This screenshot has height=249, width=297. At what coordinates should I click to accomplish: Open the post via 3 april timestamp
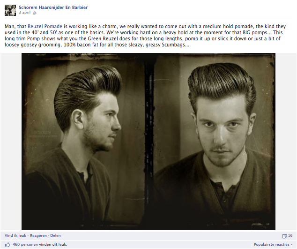coord(25,13)
